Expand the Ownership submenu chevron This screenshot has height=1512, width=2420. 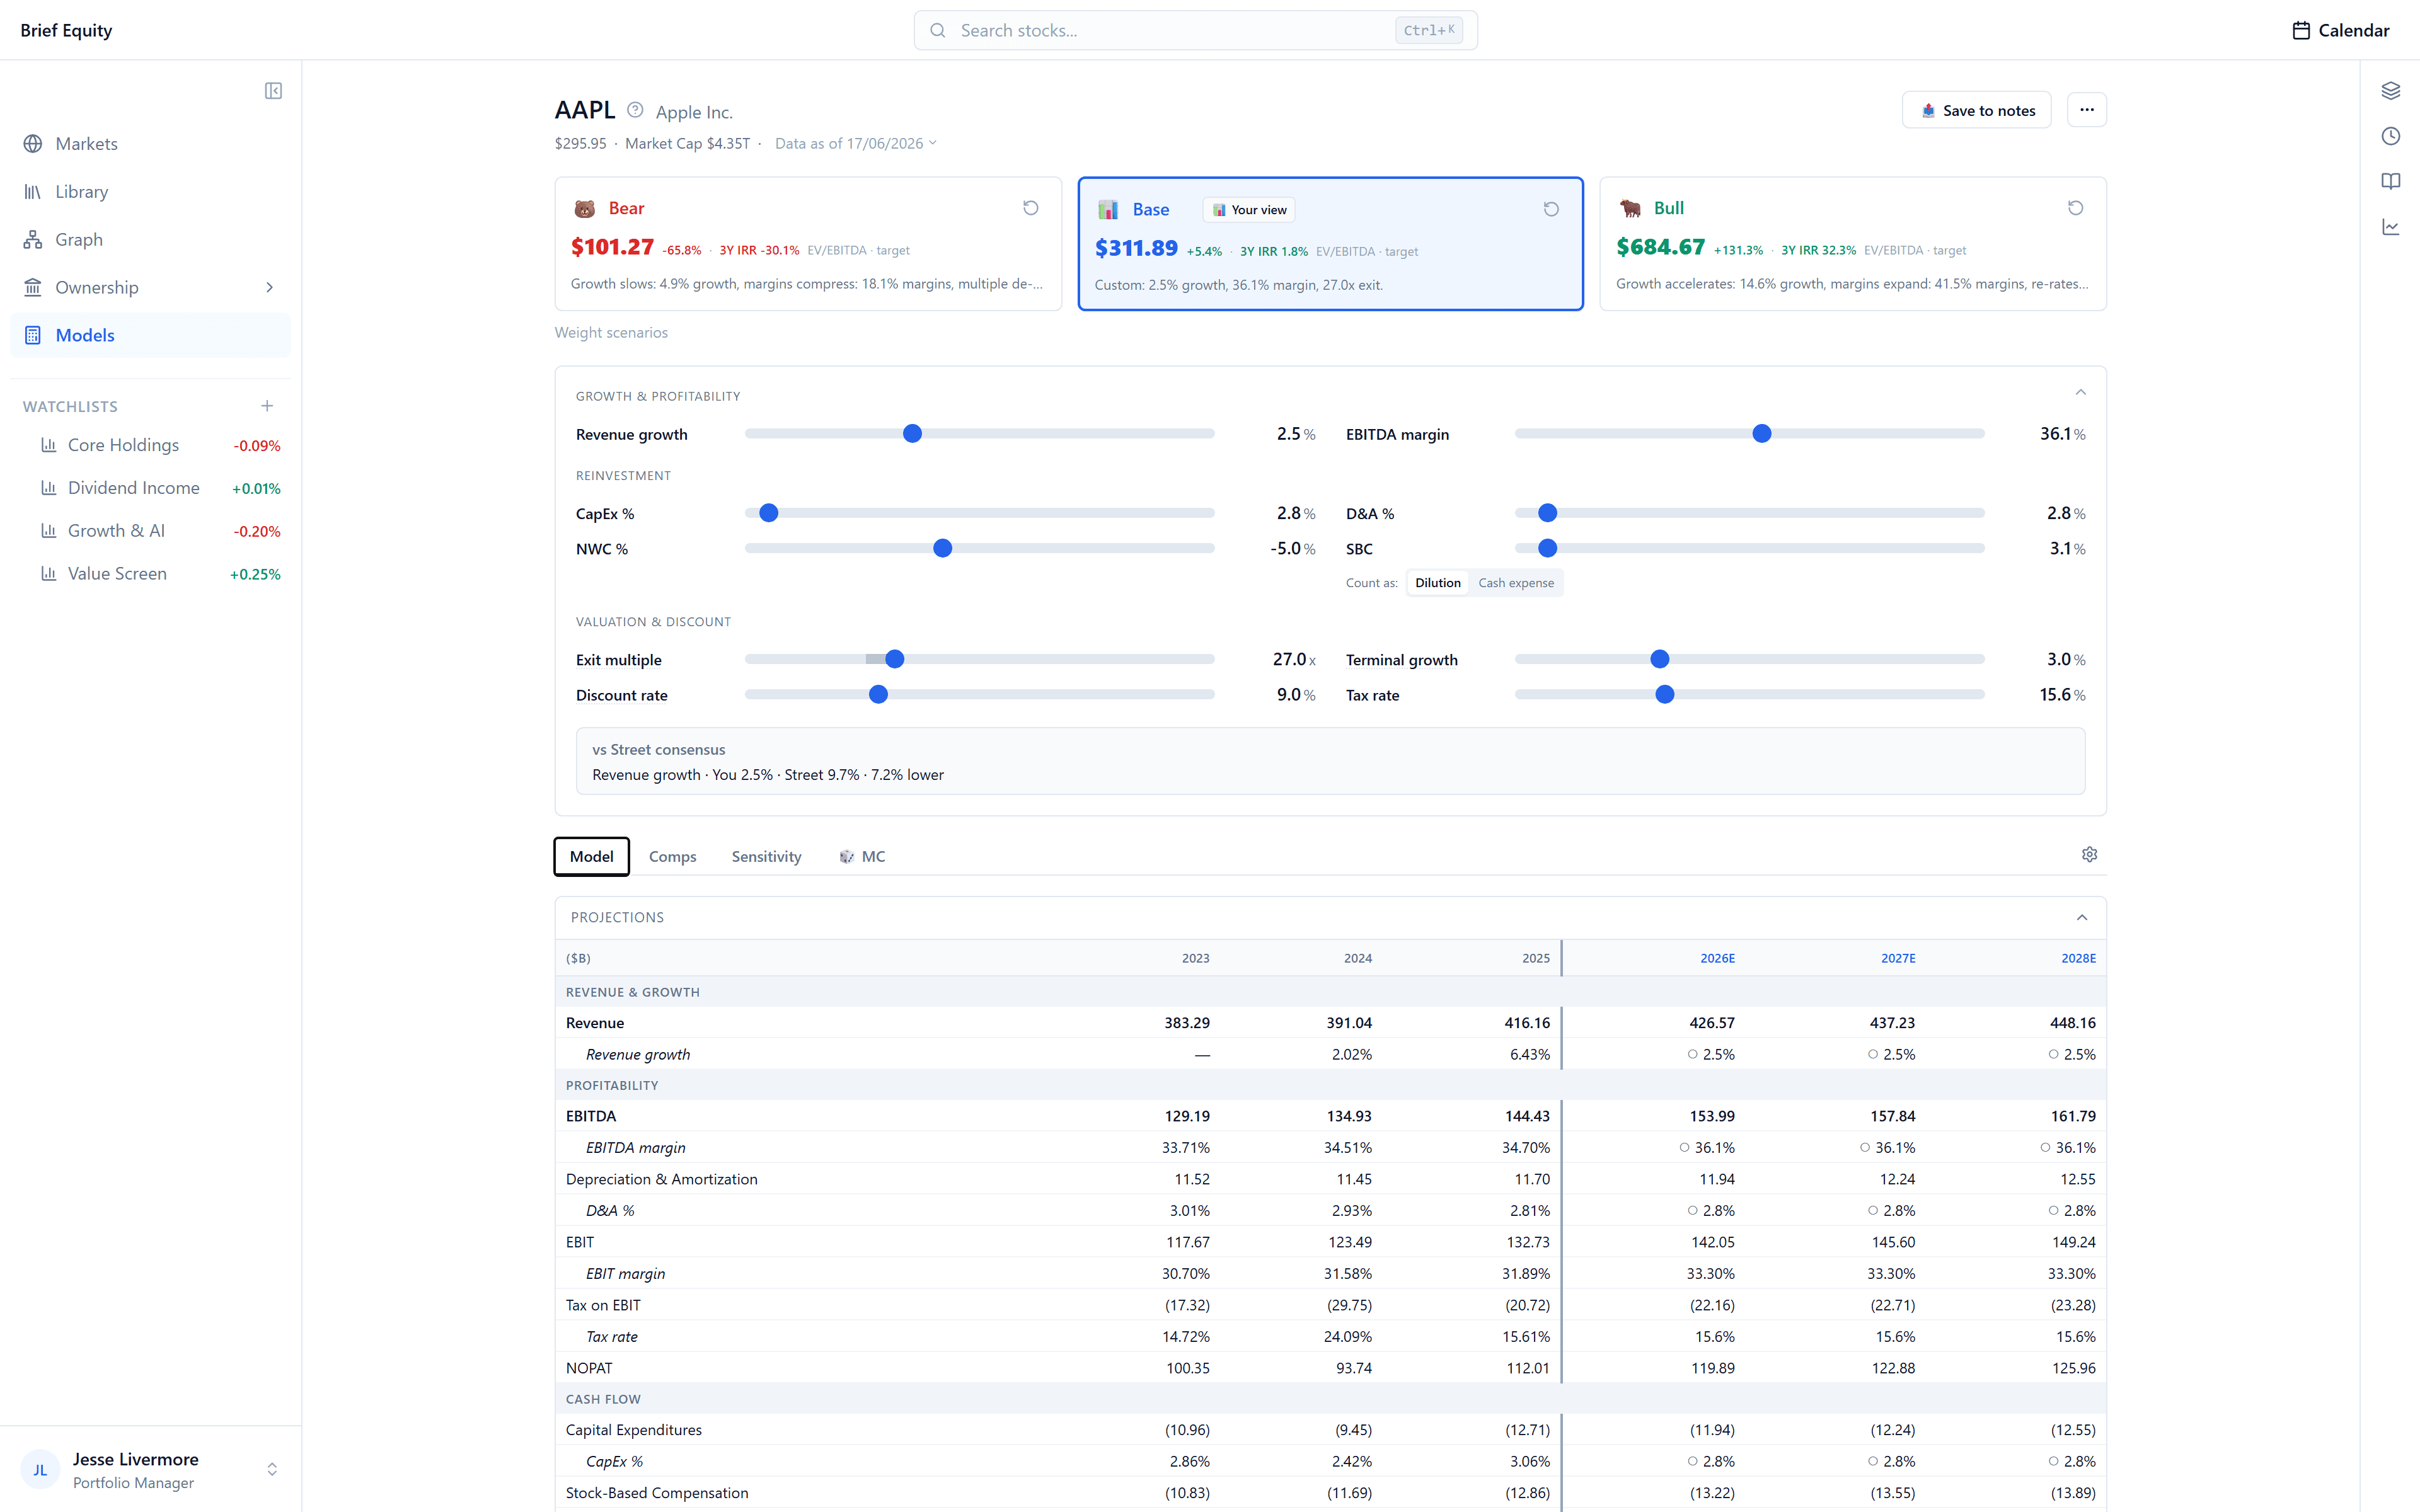click(x=269, y=288)
